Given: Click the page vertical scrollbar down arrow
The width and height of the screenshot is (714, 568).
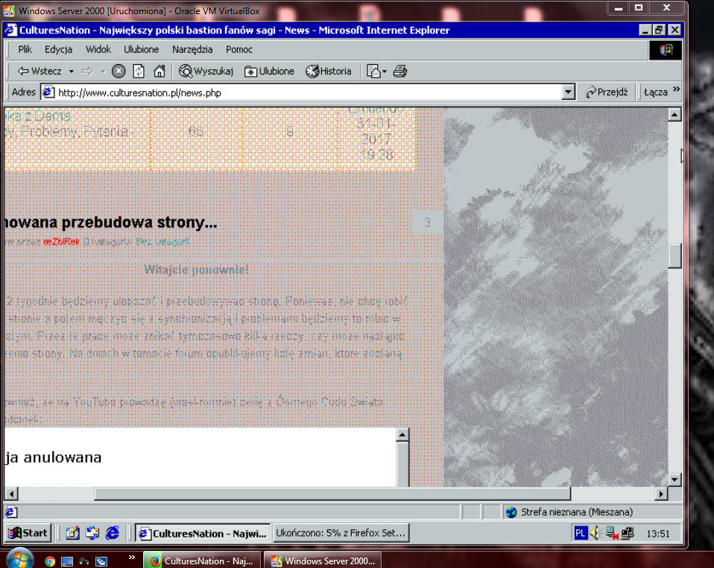Looking at the screenshot, I should tap(674, 479).
